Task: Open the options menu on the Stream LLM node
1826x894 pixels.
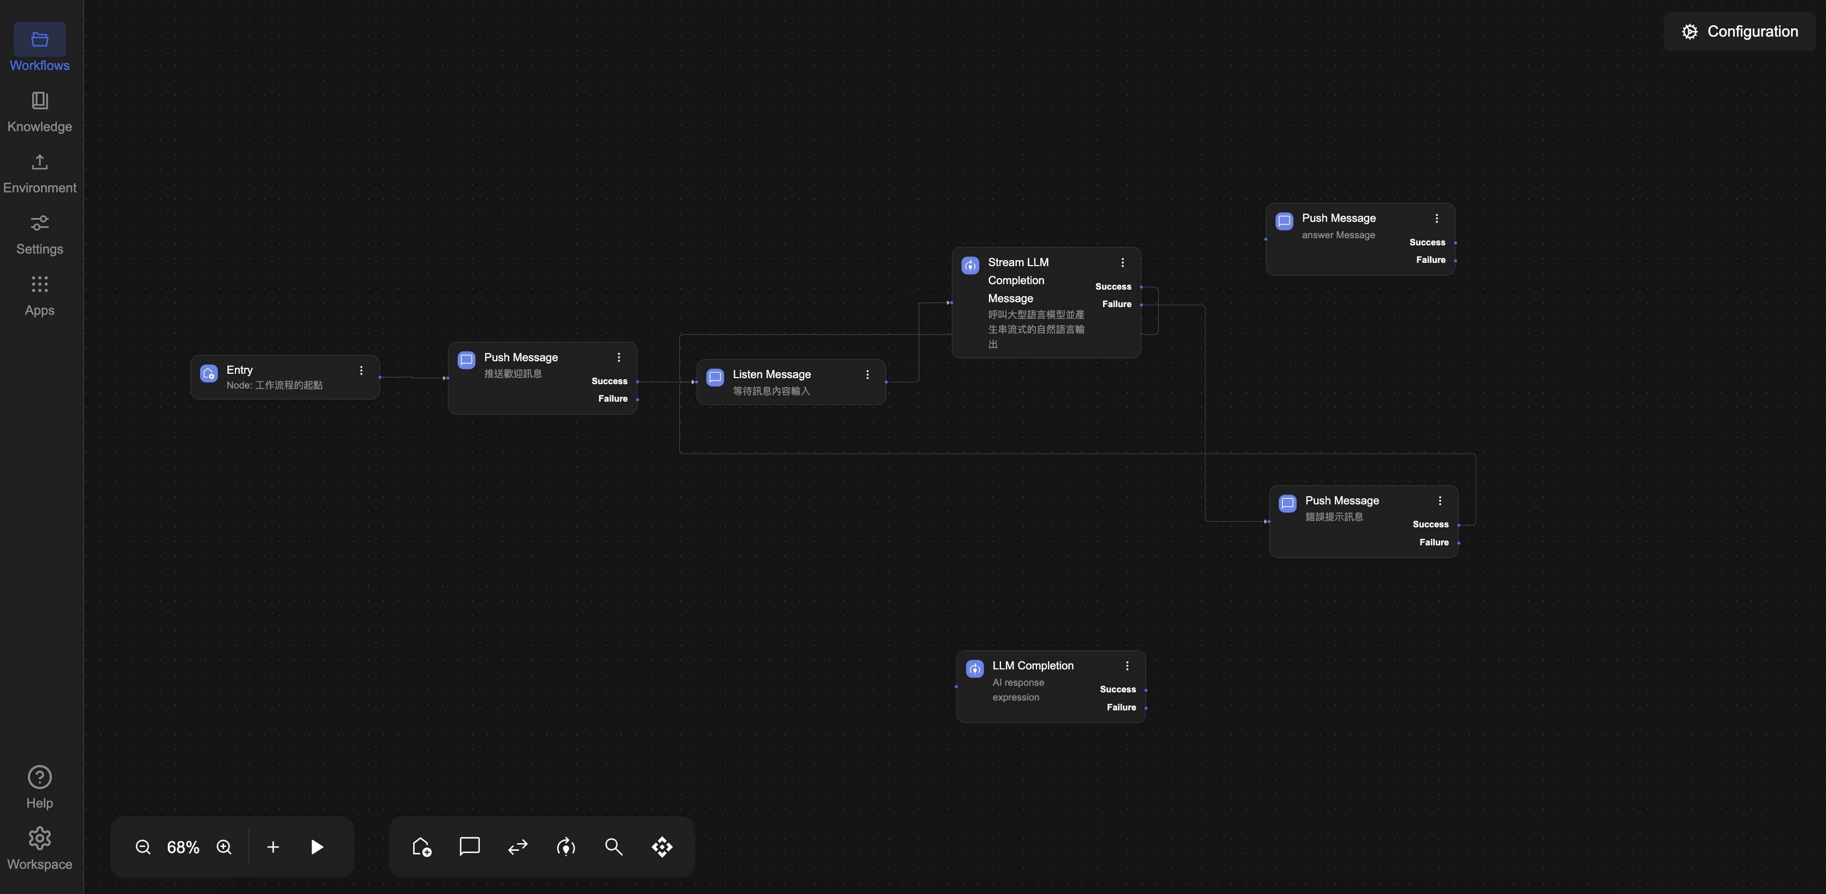Action: pos(1123,262)
